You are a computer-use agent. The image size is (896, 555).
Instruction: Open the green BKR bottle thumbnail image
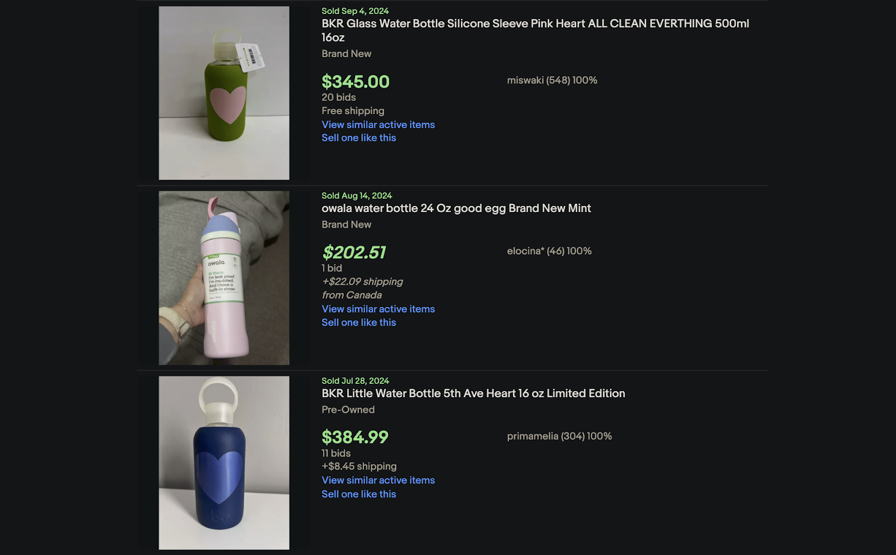coord(224,92)
